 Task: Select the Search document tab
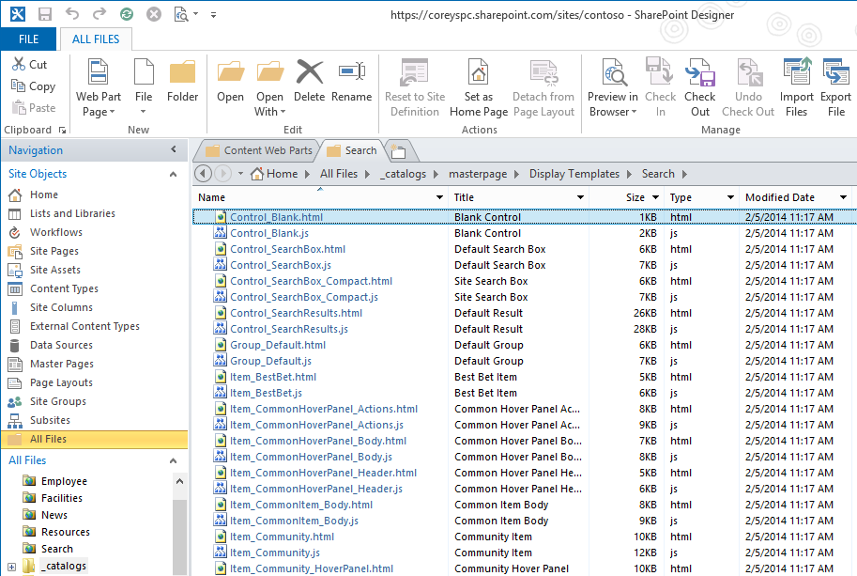point(353,150)
